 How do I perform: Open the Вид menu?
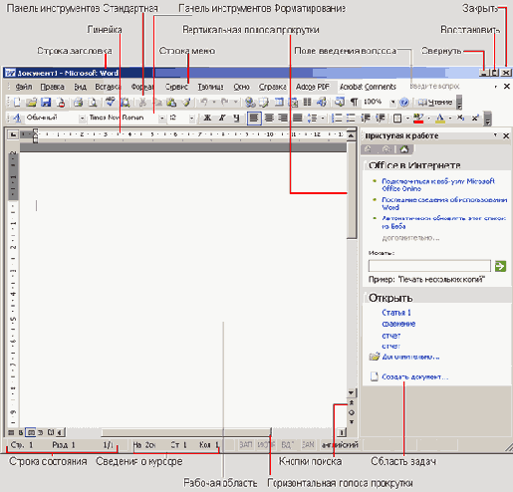coord(80,87)
